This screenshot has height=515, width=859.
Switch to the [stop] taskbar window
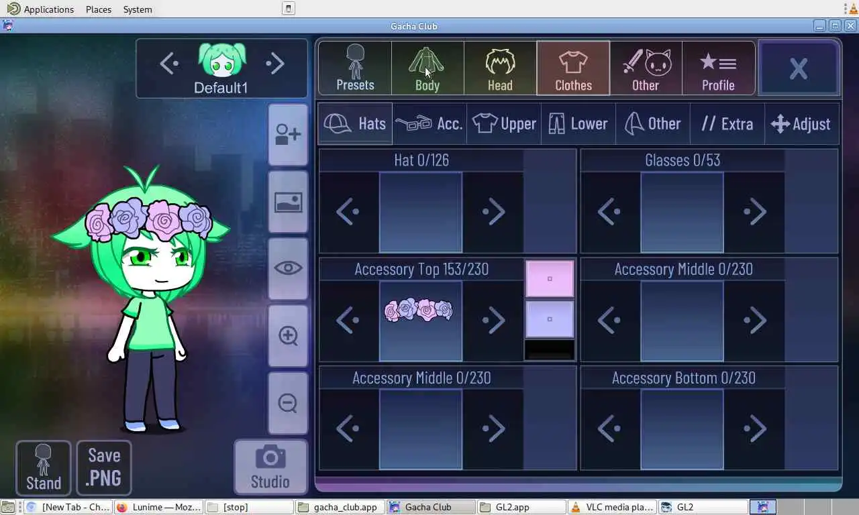pyautogui.click(x=248, y=507)
